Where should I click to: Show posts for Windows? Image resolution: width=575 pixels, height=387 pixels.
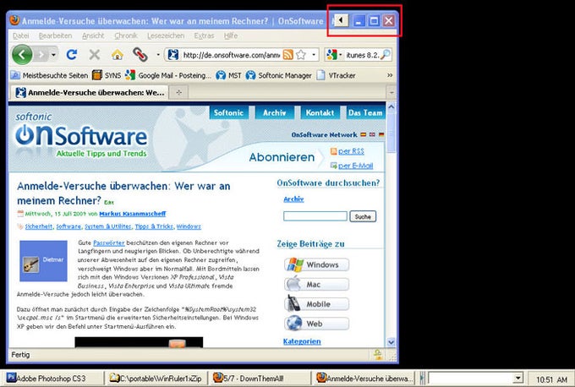[316, 264]
